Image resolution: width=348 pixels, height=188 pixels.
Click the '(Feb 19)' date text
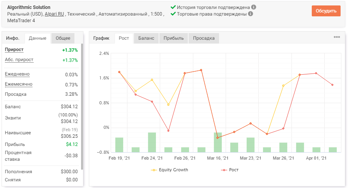click(70, 130)
